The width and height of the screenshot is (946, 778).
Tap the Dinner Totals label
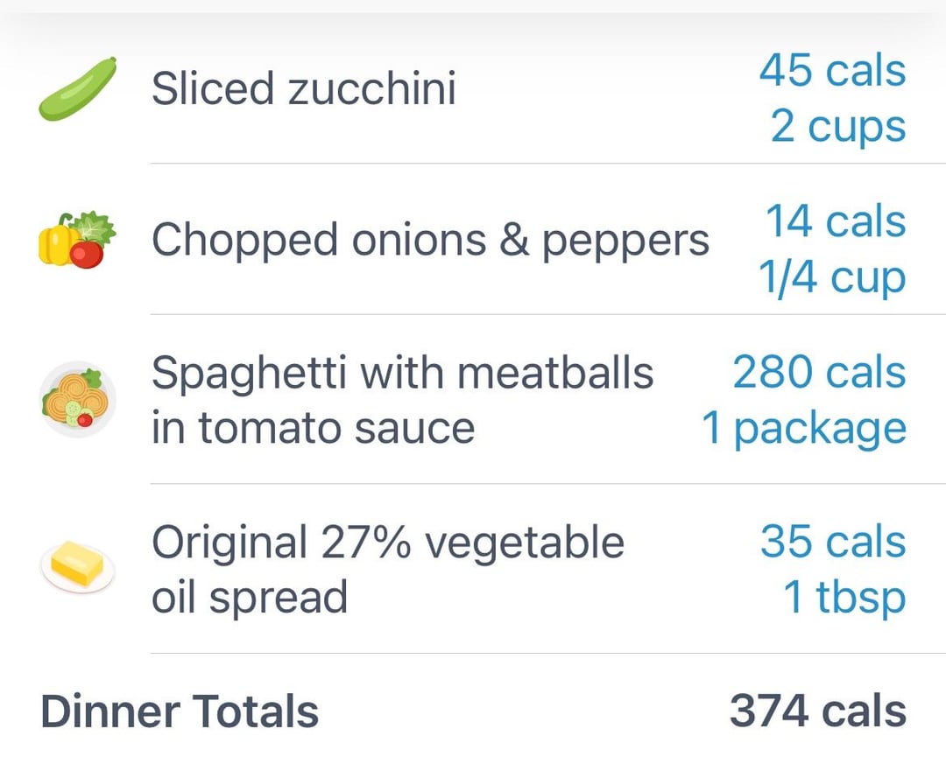coord(180,711)
